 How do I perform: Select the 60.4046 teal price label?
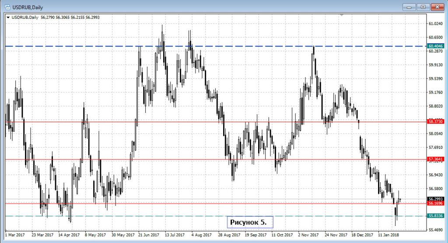pyautogui.click(x=437, y=46)
